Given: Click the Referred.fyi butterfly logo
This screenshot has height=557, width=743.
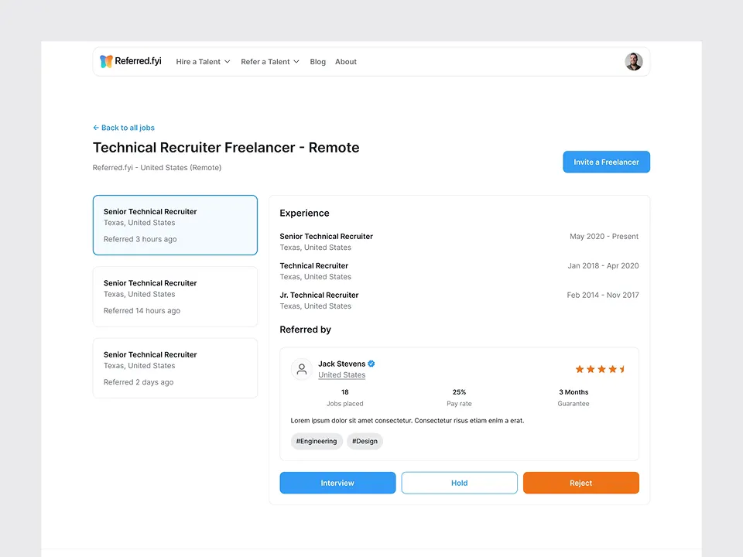Looking at the screenshot, I should click(107, 61).
